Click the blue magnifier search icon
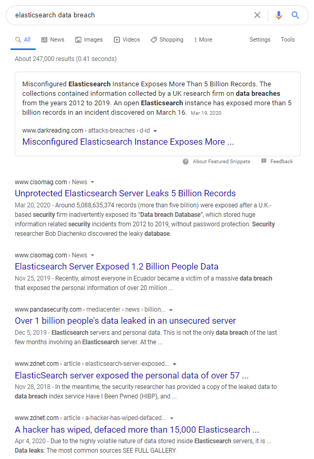The width and height of the screenshot is (314, 459). [295, 15]
